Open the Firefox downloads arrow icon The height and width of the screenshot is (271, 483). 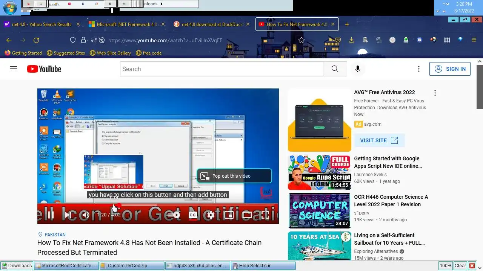tap(351, 40)
